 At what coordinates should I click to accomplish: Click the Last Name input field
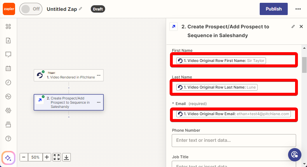[x=234, y=87]
